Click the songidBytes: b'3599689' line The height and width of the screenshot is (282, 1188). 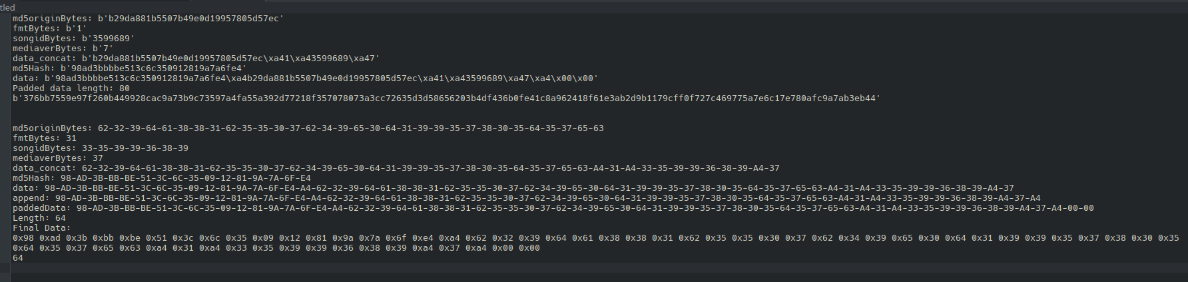[73, 39]
